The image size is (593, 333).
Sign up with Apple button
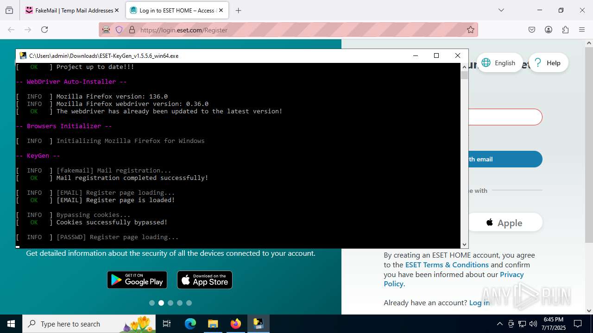pos(505,222)
